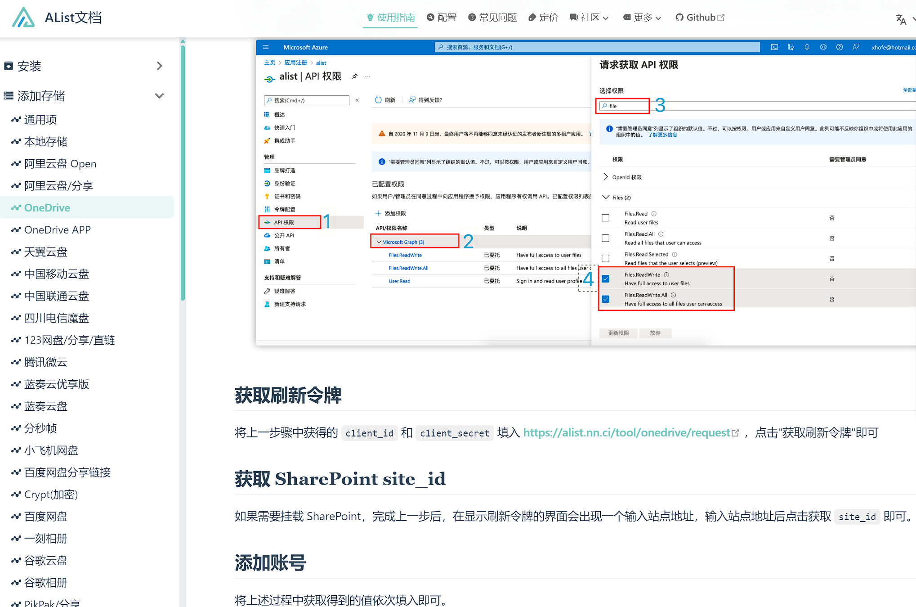Enable the Files.Read.All checkbox
This screenshot has height=607, width=916.
(x=606, y=238)
